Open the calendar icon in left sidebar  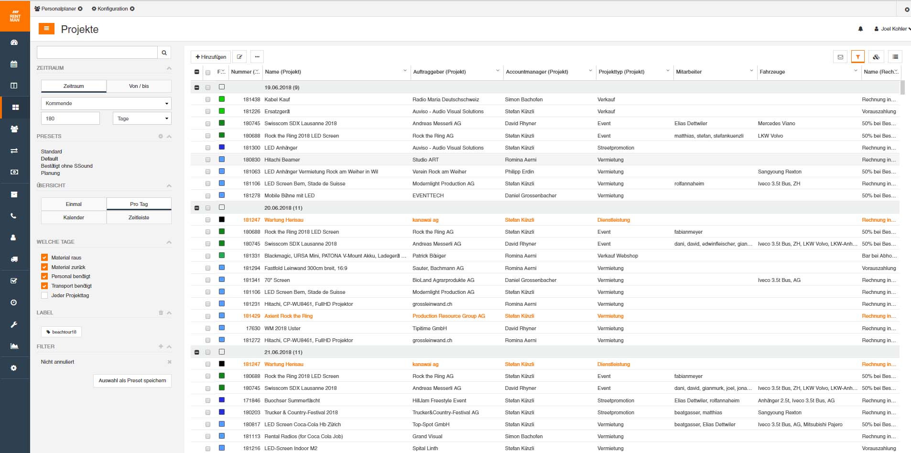tap(14, 64)
